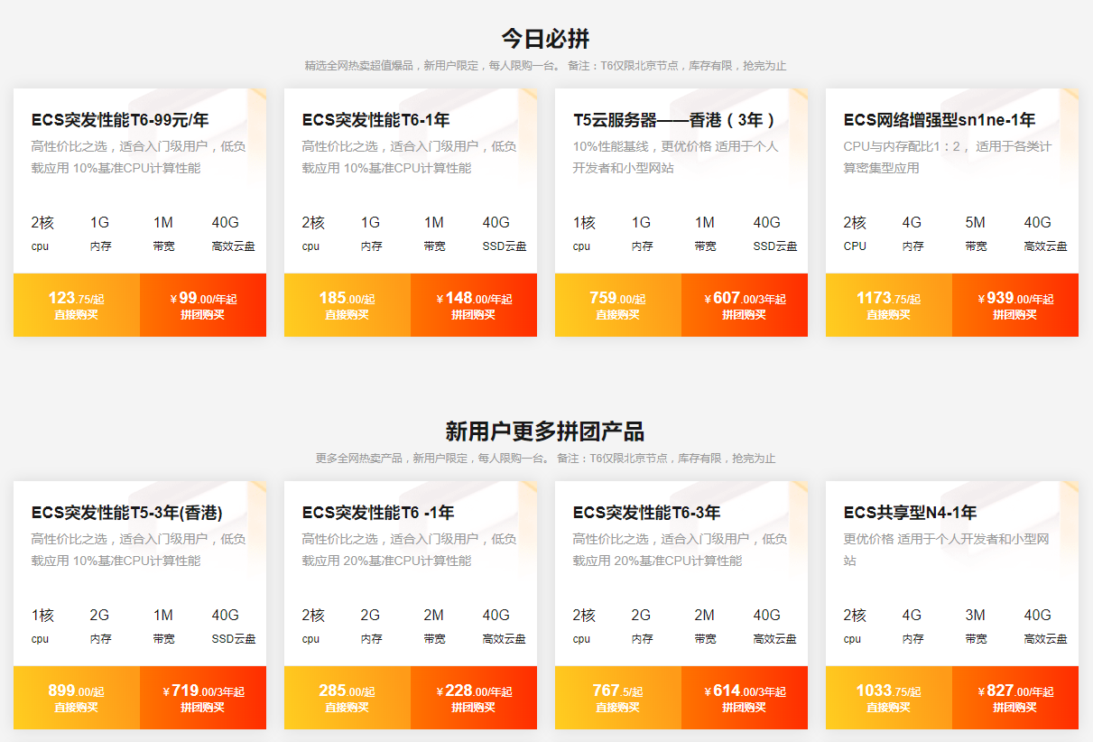Click 285.00/起 直接购买 button
Image resolution: width=1093 pixels, height=742 pixels.
[x=347, y=698]
